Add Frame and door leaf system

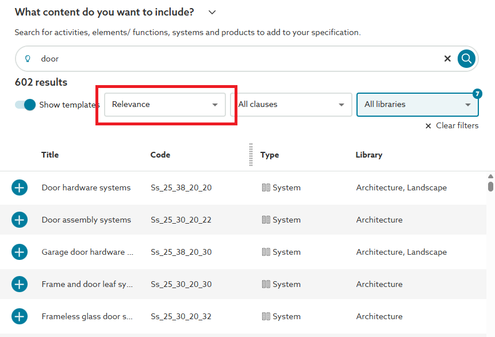(x=20, y=284)
